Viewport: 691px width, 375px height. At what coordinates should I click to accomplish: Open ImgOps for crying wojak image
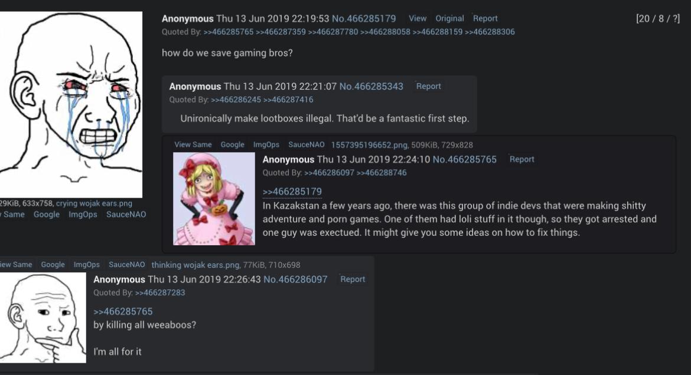(x=83, y=215)
